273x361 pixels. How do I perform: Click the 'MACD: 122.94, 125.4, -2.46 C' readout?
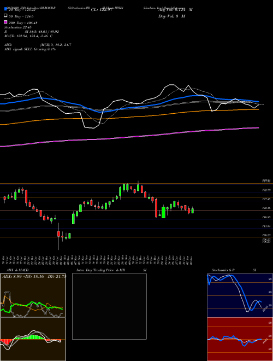[28, 36]
